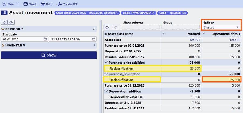The width and height of the screenshot is (243, 113).
Task: Click the Show report button
Action: [49, 55]
